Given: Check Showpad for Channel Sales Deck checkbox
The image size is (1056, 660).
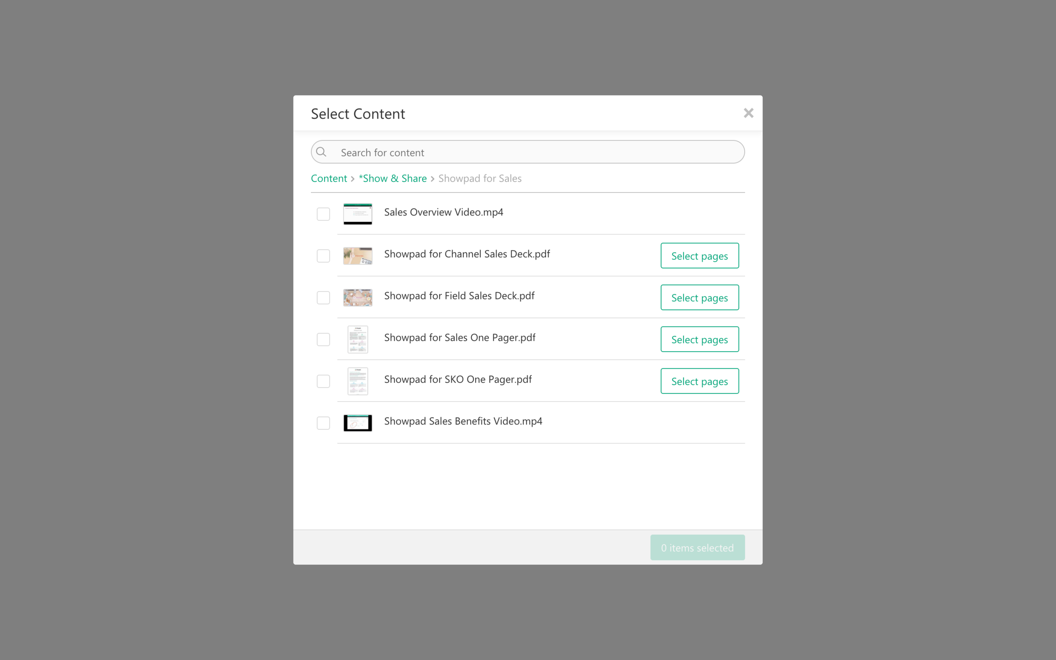Looking at the screenshot, I should (x=323, y=256).
